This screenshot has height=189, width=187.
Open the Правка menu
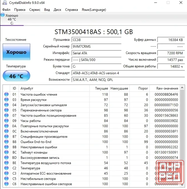coord(20,10)
